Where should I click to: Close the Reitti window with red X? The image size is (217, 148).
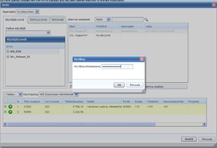coord(214,5)
